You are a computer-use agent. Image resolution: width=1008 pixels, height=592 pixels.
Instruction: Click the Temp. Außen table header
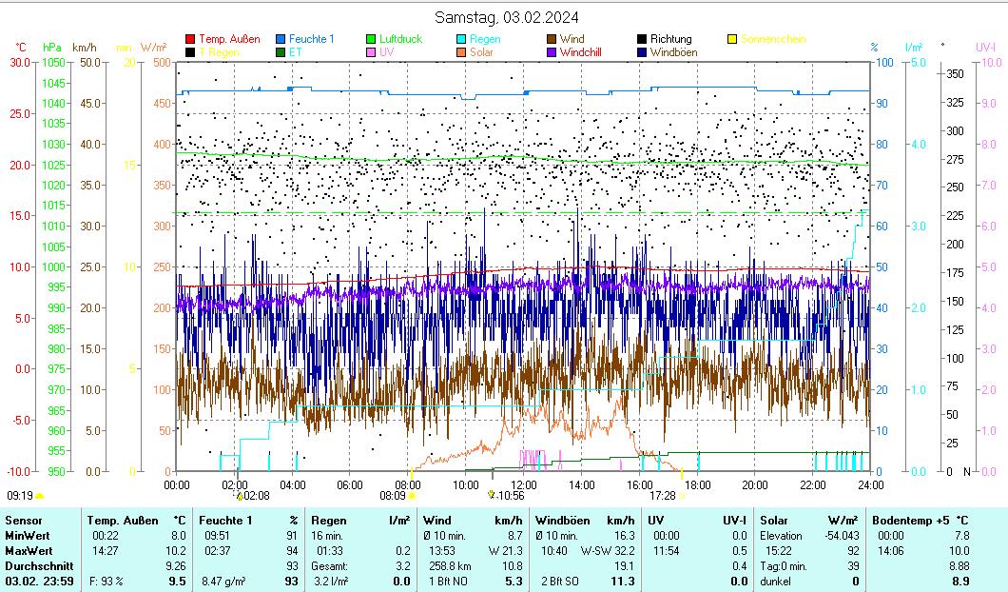123,521
